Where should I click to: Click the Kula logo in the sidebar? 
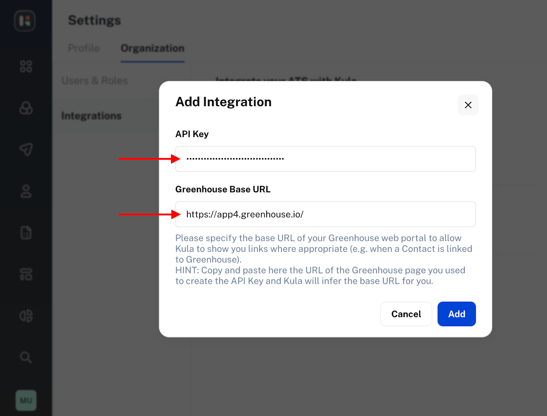tap(25, 21)
